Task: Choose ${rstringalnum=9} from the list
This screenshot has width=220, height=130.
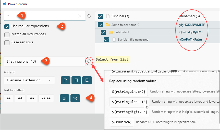Action: tap(129, 91)
